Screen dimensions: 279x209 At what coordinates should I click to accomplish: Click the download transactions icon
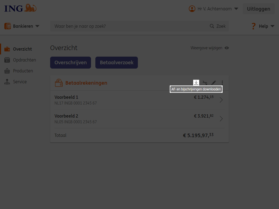point(196,83)
